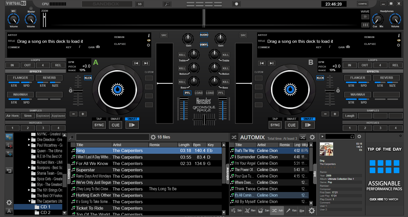The height and width of the screenshot is (217, 408).
Task: Click deck A skip to start button
Action: (x=136, y=63)
